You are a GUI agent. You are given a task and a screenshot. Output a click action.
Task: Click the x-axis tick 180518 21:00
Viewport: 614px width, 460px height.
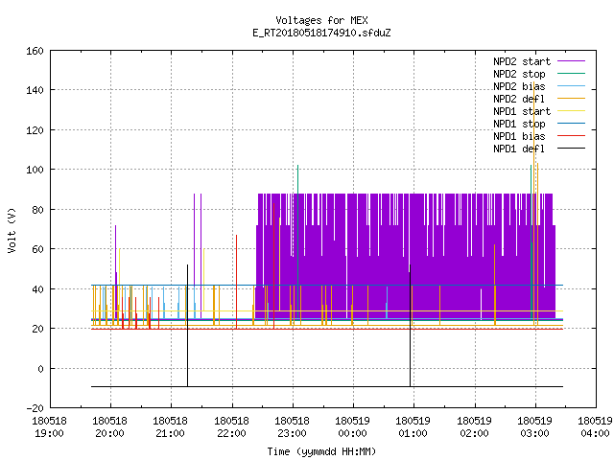(x=171, y=427)
